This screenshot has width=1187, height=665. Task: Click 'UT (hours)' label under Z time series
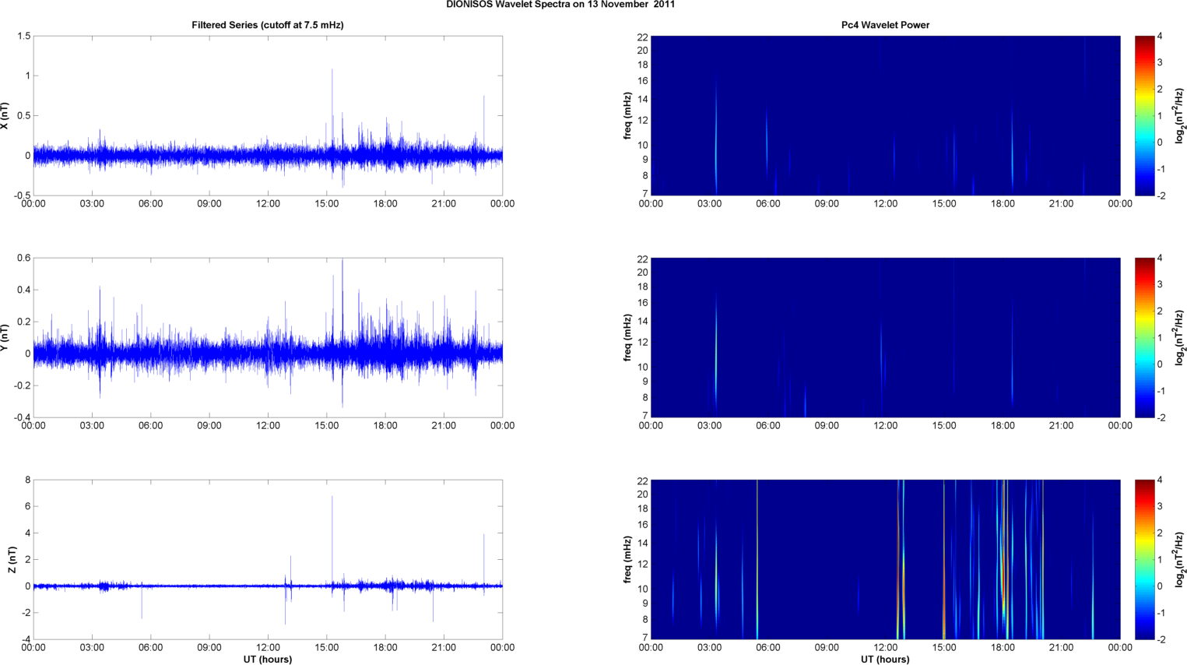point(267,659)
